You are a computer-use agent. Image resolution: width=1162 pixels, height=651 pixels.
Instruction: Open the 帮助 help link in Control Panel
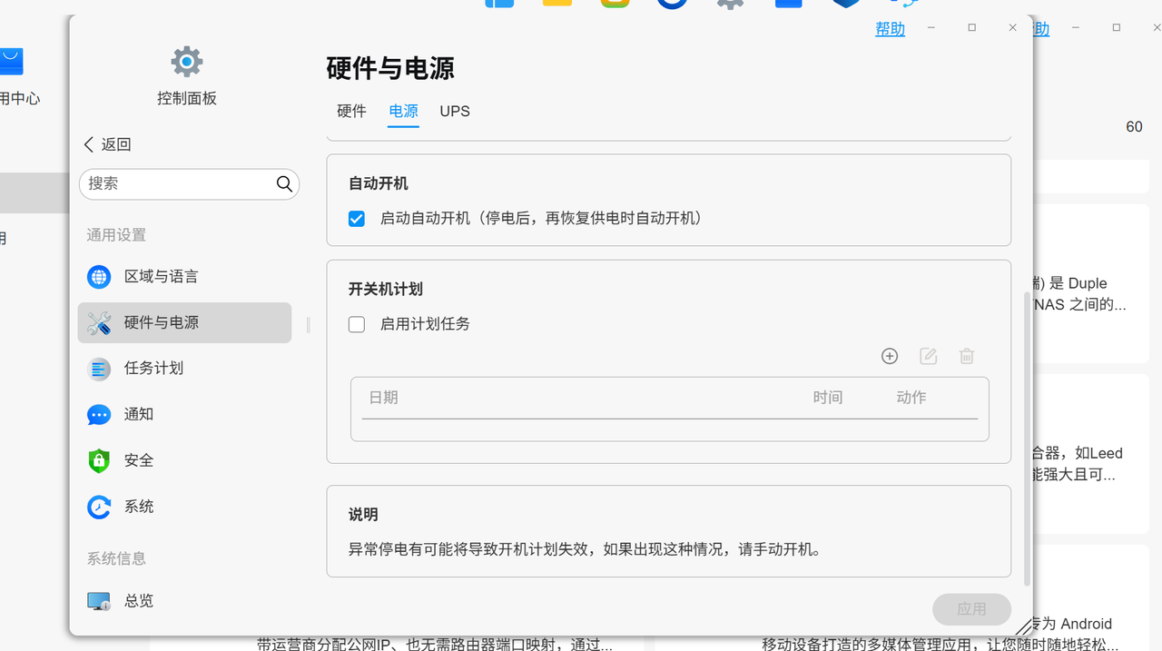pos(890,29)
